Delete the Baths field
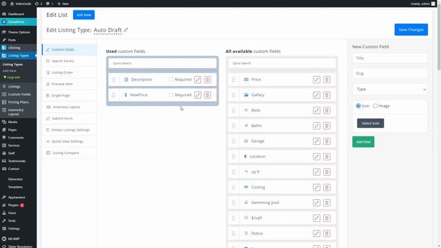 (x=327, y=125)
